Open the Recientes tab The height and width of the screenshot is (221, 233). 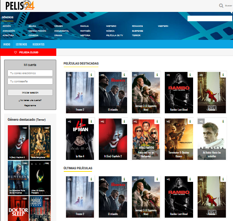point(38,44)
